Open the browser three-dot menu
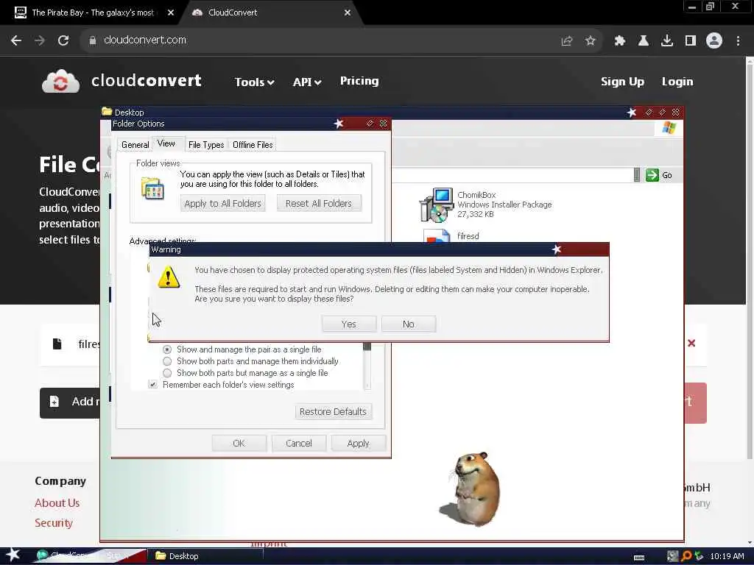This screenshot has width=754, height=565. pyautogui.click(x=738, y=41)
